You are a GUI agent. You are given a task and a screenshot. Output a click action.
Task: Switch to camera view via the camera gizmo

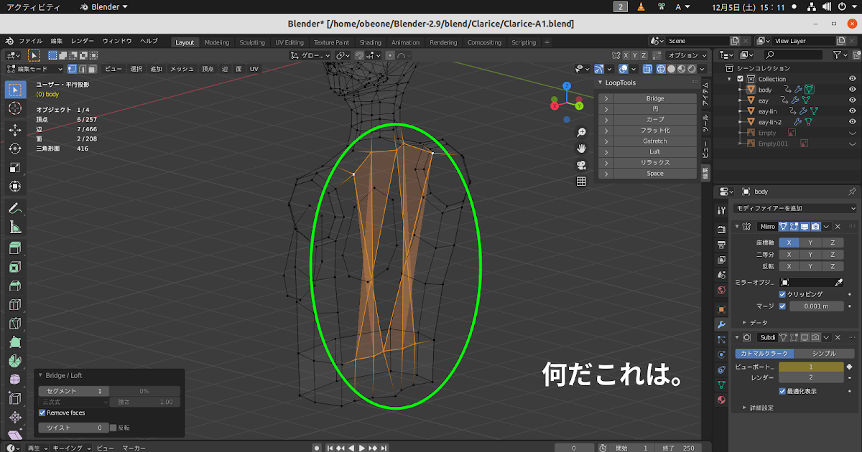coord(582,164)
